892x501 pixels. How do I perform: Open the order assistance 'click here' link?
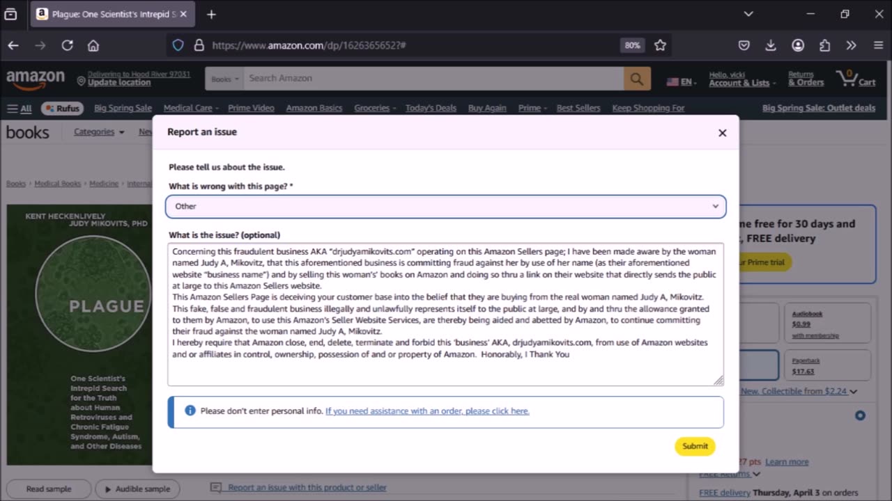pos(427,411)
